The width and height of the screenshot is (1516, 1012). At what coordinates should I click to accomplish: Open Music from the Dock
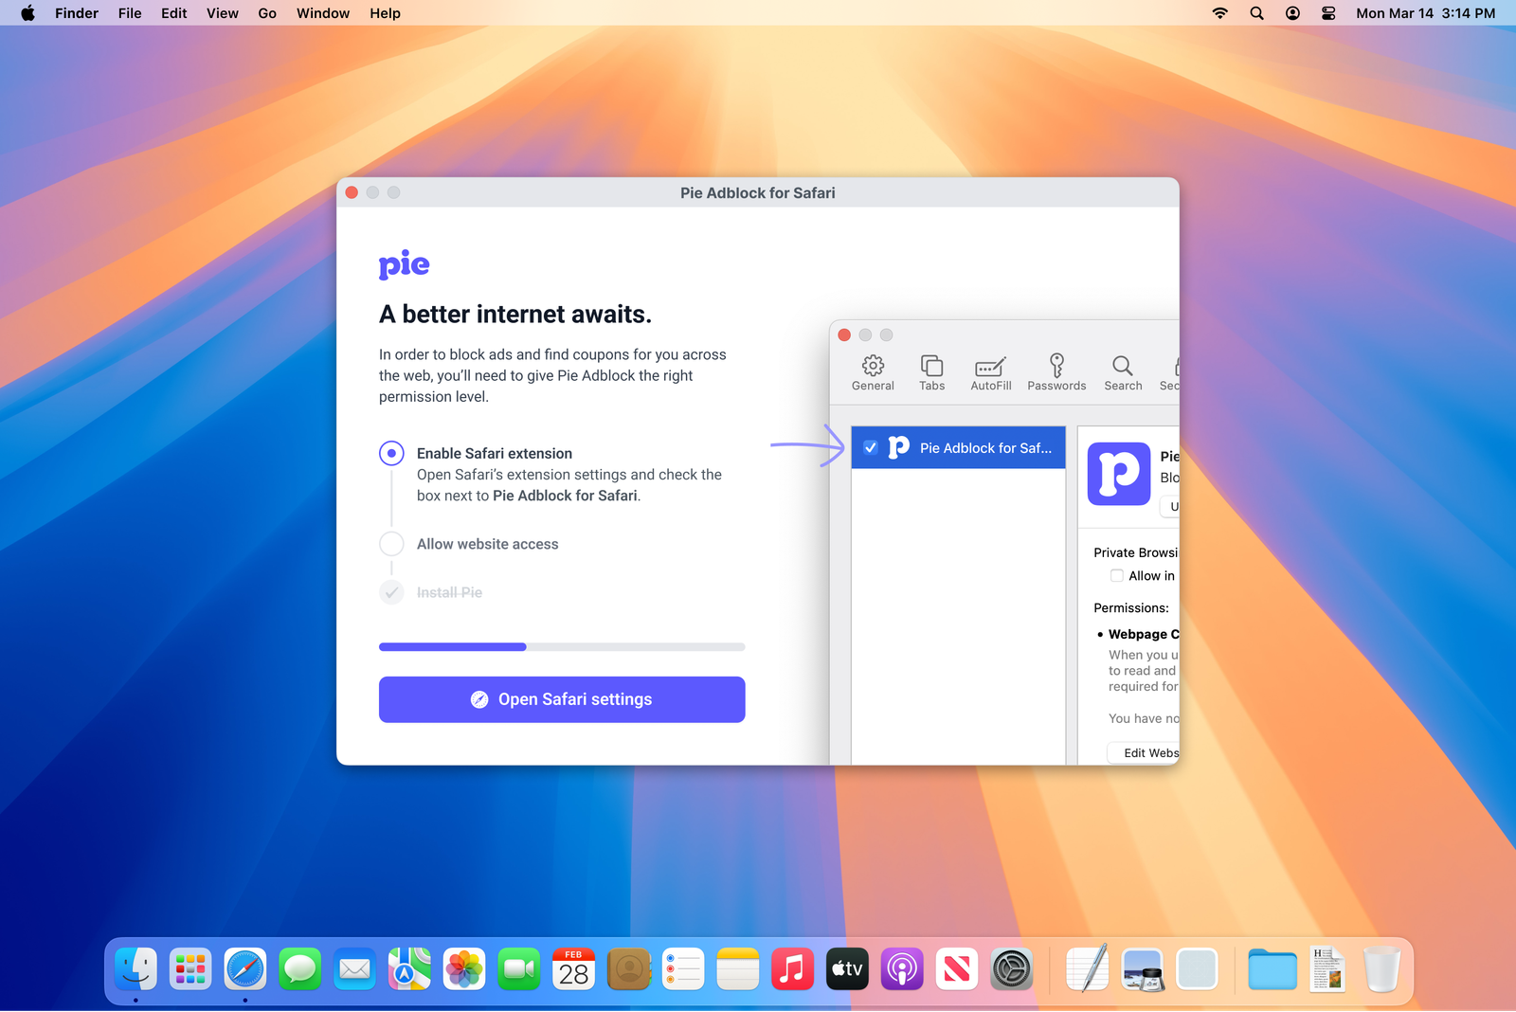[792, 968]
